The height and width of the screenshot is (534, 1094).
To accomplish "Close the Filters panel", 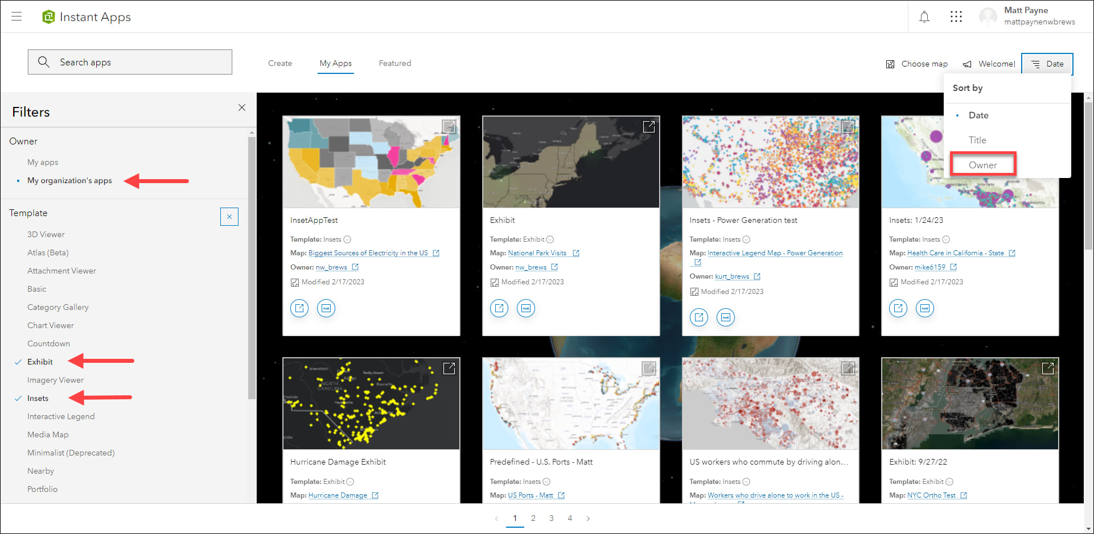I will (242, 107).
